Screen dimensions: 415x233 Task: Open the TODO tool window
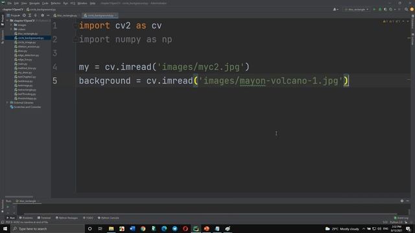[x=88, y=218]
